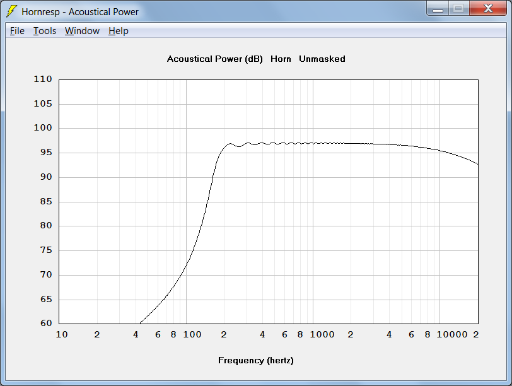512x386 pixels.
Task: Click the 75 dB axis label
Action: [x=46, y=250]
